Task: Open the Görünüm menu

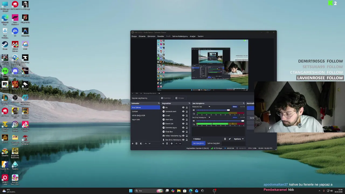Action: point(151,36)
